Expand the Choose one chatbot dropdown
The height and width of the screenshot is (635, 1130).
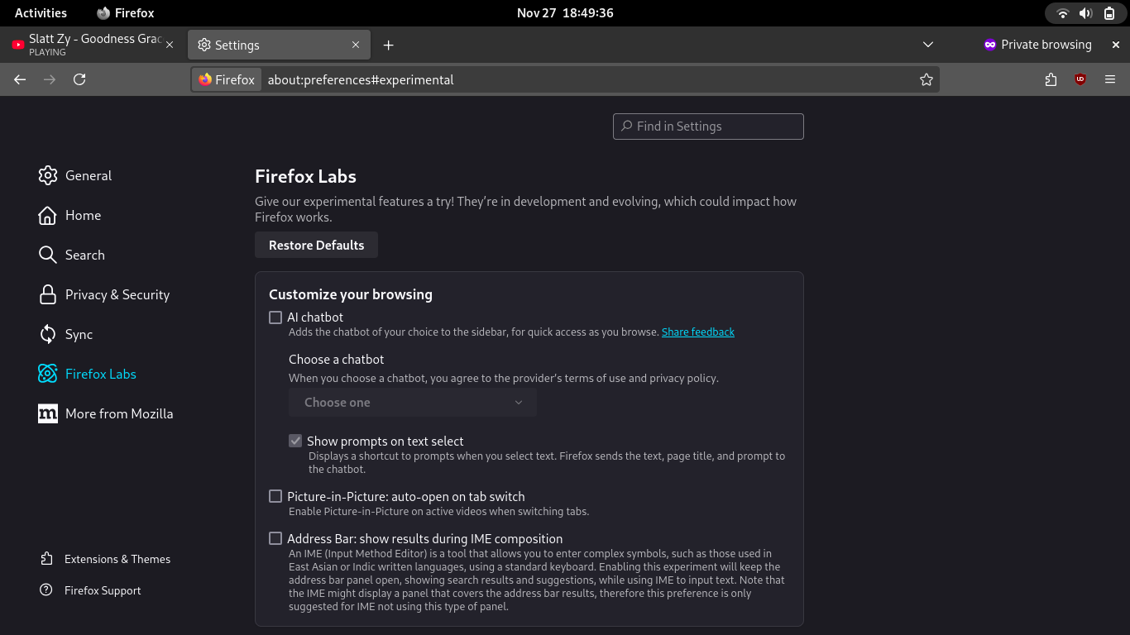(413, 403)
